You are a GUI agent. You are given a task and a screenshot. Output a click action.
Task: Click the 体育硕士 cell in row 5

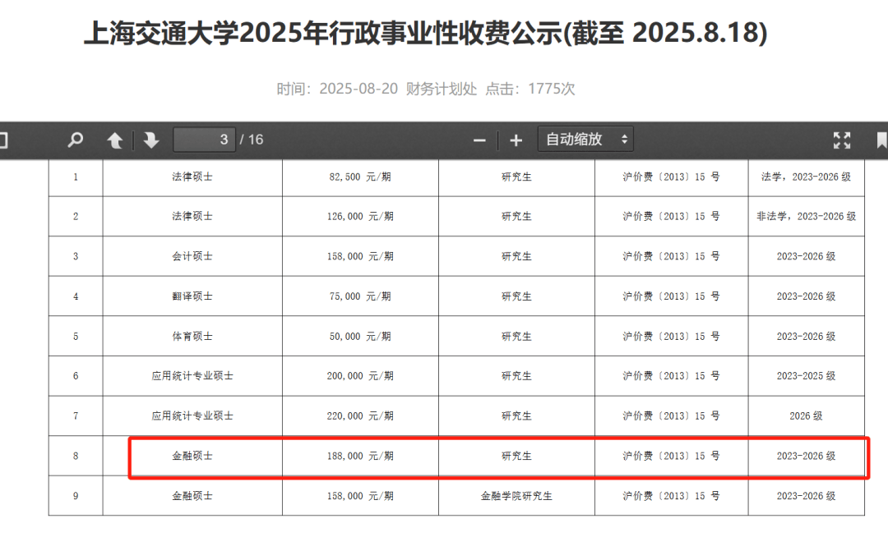[192, 337]
